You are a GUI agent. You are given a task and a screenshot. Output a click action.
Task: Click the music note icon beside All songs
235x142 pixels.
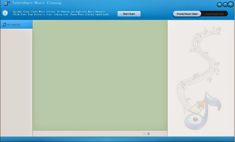coord(4,25)
